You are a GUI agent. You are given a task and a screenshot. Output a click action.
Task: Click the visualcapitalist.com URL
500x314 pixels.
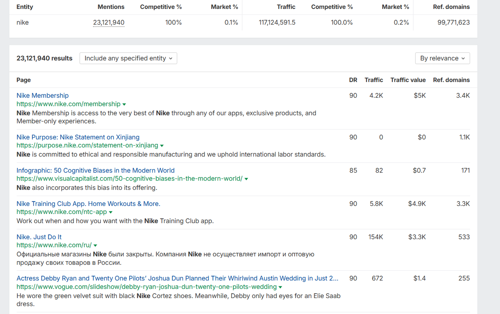click(129, 179)
